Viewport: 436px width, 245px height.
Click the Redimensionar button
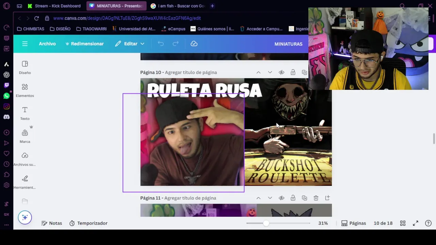click(84, 44)
